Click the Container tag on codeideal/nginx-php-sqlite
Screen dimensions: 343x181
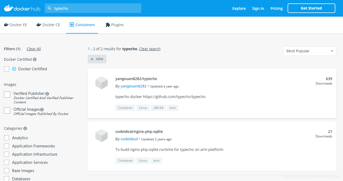coord(125,161)
